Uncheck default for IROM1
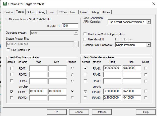This screenshot has height=116, width=157. [x=12, y=92]
